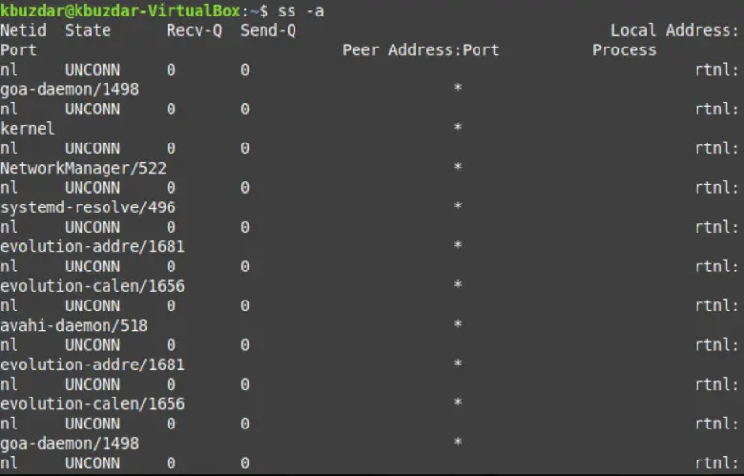
Task: Click the Process column header
Action: (625, 49)
